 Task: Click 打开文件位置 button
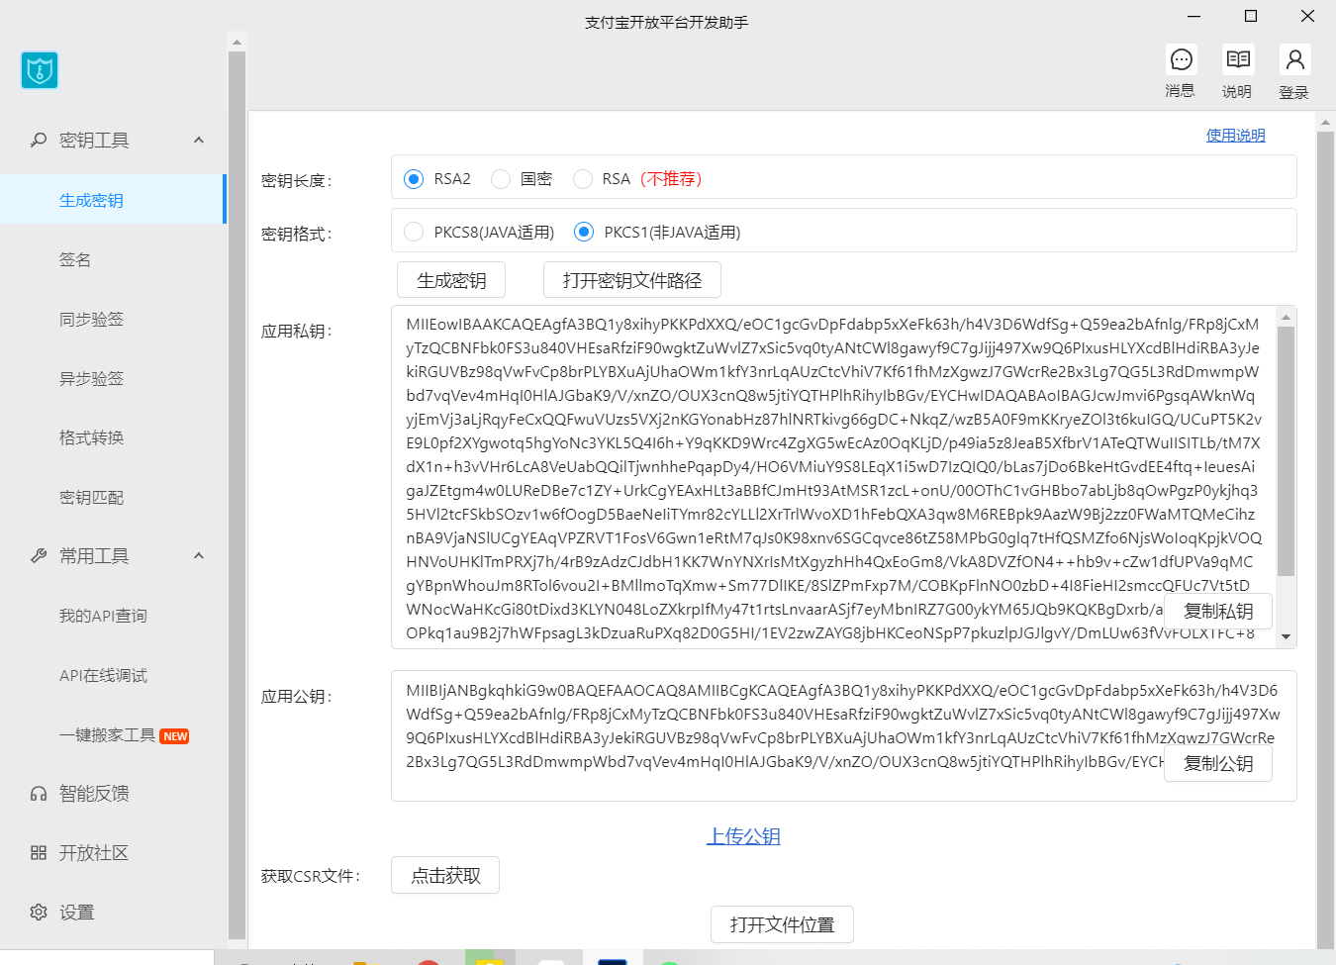coord(782,924)
